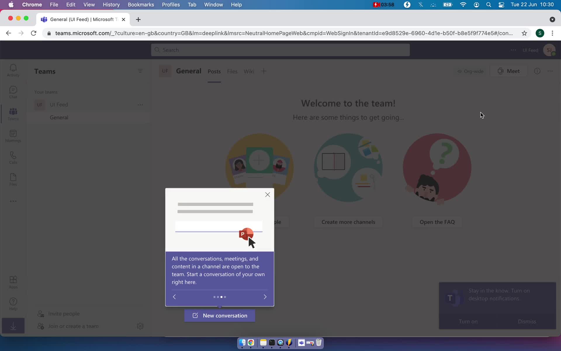Open the Files icon in sidebar
The height and width of the screenshot is (351, 561).
tap(13, 179)
